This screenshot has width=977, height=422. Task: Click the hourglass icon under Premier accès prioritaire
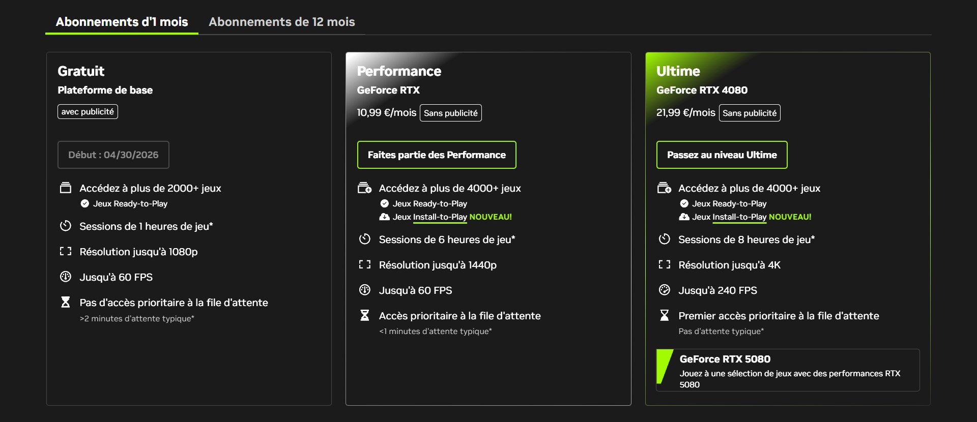[x=664, y=315]
